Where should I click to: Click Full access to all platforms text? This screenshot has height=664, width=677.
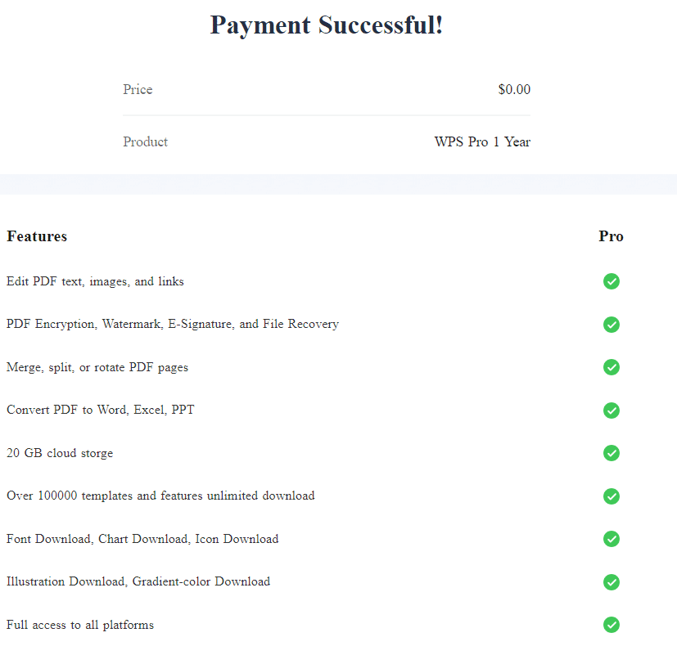(80, 625)
